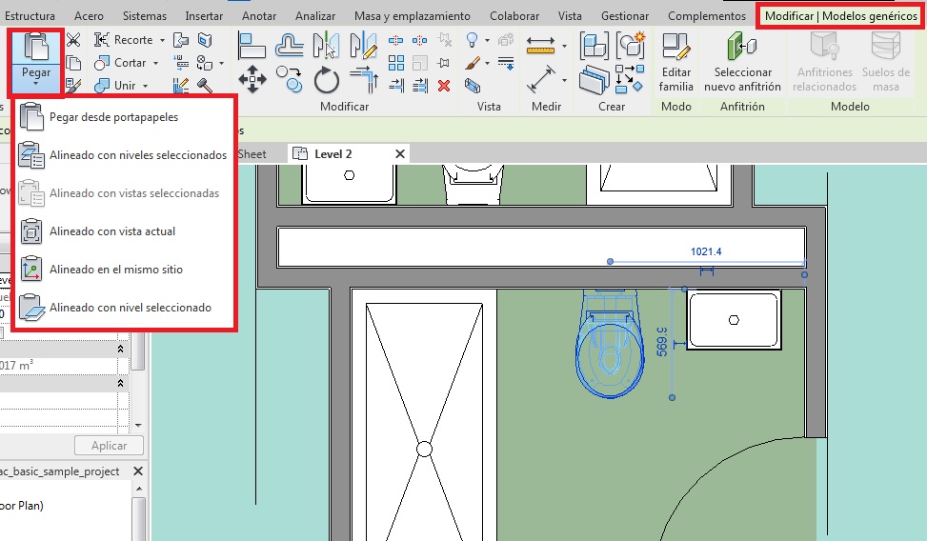
Task: Open the Analizar ribbon tab
Action: (x=314, y=16)
